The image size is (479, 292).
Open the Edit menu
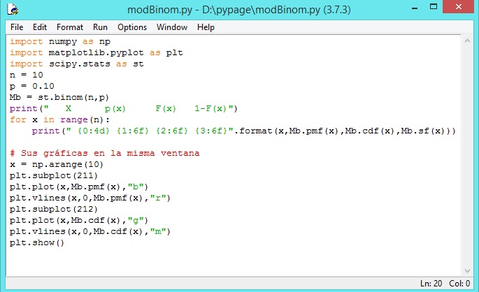pyautogui.click(x=40, y=27)
